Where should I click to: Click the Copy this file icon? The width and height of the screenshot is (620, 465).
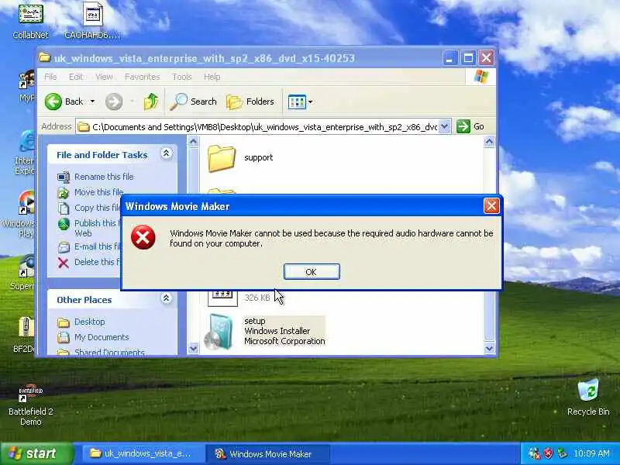64,208
